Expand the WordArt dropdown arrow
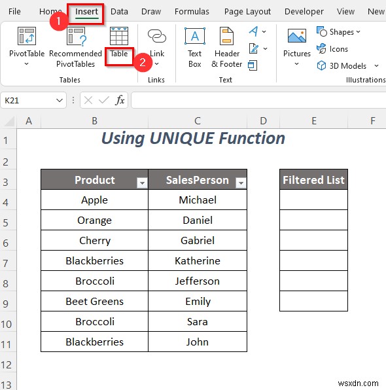Image resolution: width=386 pixels, height=390 pixels. 264,31
